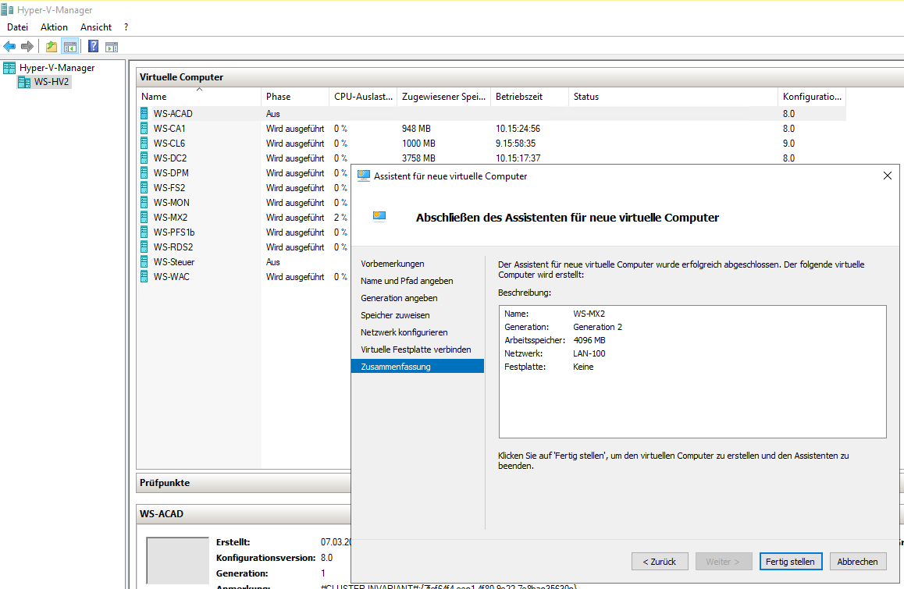
Task: Click the WS-ACAD thumbnail preview
Action: coord(177,561)
